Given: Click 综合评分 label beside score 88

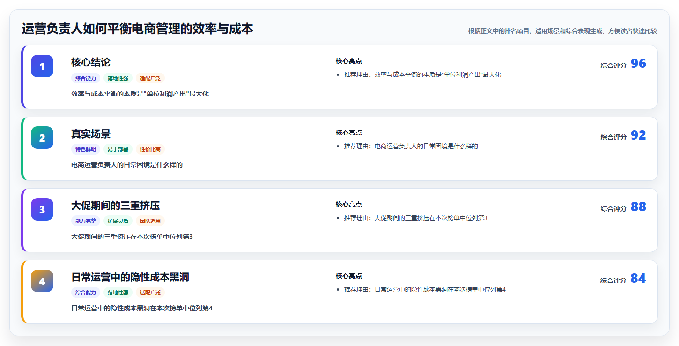Looking at the screenshot, I should [613, 209].
